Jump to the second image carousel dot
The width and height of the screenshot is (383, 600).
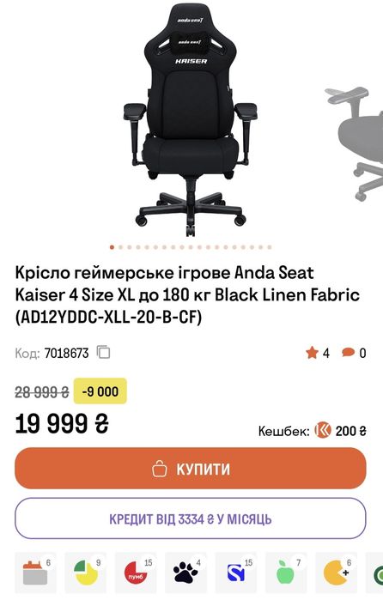pos(120,247)
